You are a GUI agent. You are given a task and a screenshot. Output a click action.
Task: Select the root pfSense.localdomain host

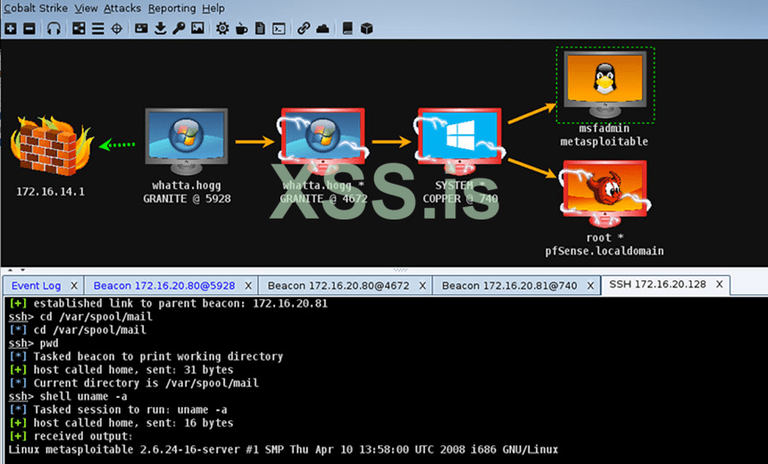pyautogui.click(x=605, y=194)
